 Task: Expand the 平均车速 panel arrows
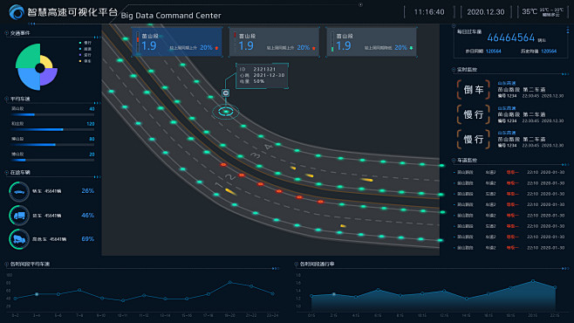[97, 103]
